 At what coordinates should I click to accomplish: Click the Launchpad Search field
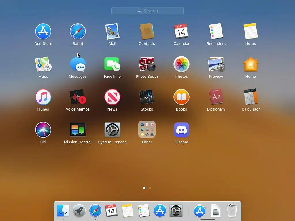click(x=147, y=11)
